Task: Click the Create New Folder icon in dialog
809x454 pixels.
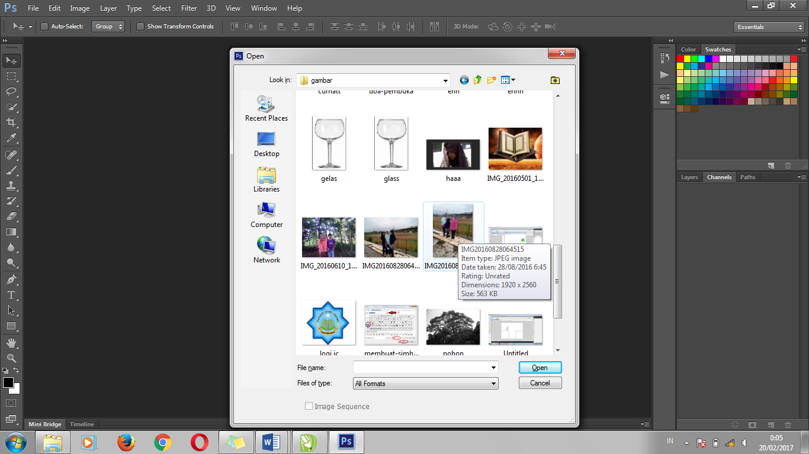Action: coord(491,80)
